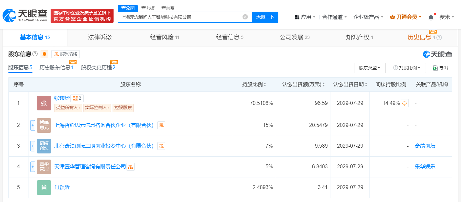Image resolution: width=461 pixels, height=202 pixels.
Task: Click 导出 export button
Action: (440, 68)
